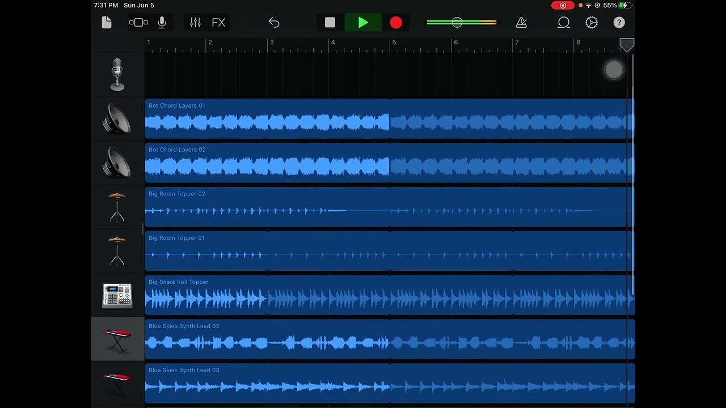Start recording with the red record button
Viewport: 726px width, 408px height.
coord(396,23)
